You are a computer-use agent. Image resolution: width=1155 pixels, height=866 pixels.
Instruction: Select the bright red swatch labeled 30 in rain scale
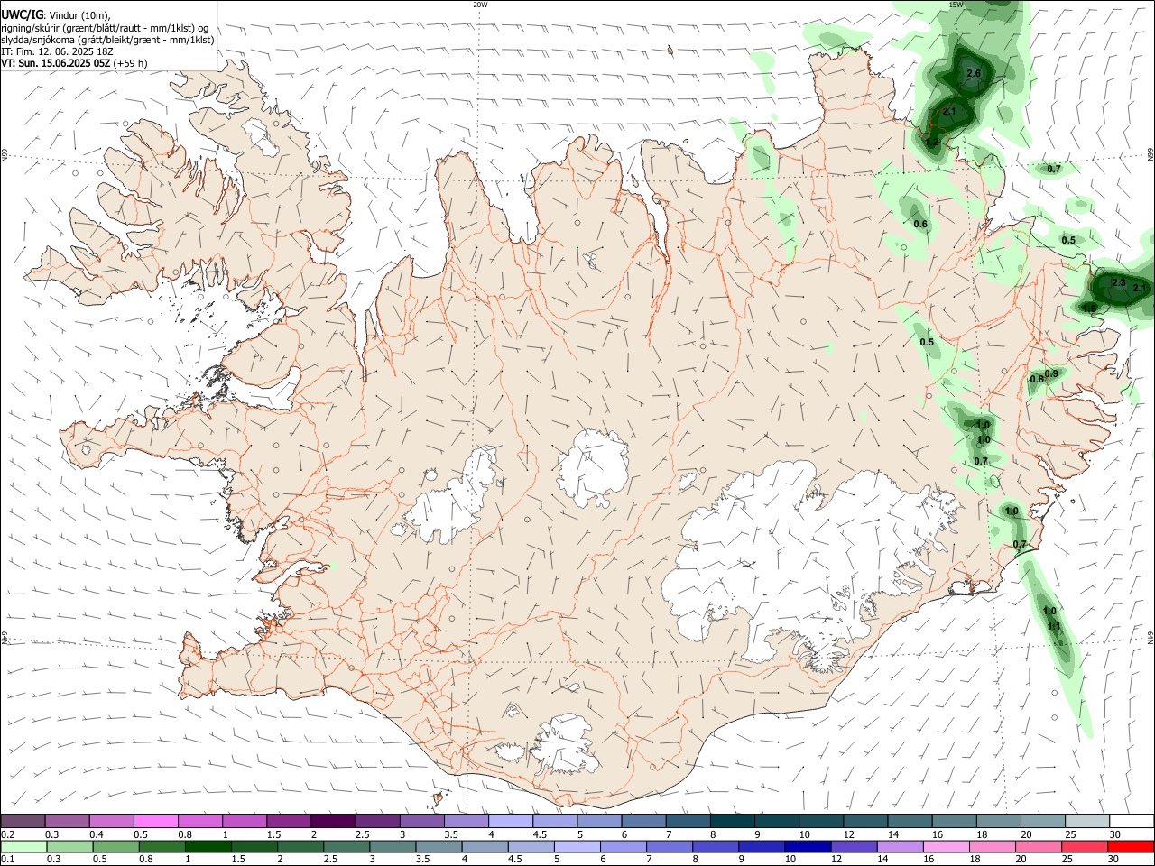coord(1132,848)
